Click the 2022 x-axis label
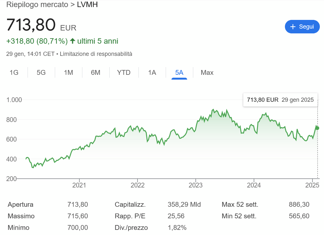This screenshot has height=235, width=324. tap(137, 185)
